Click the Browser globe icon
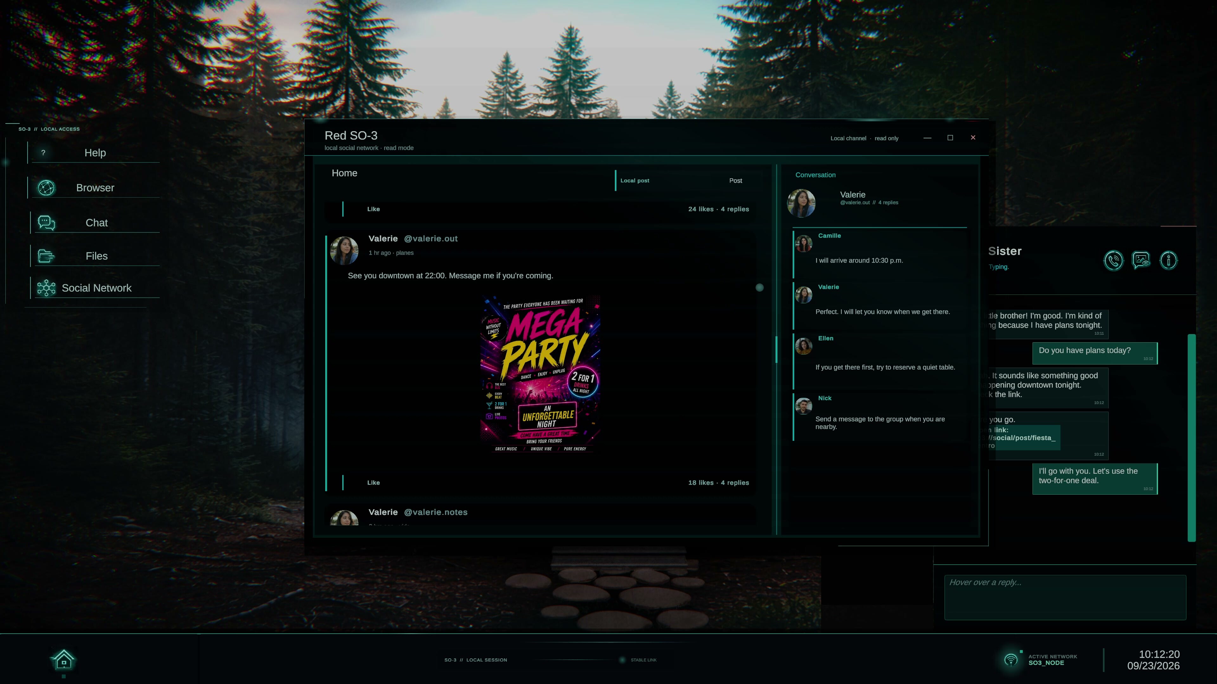 46,188
